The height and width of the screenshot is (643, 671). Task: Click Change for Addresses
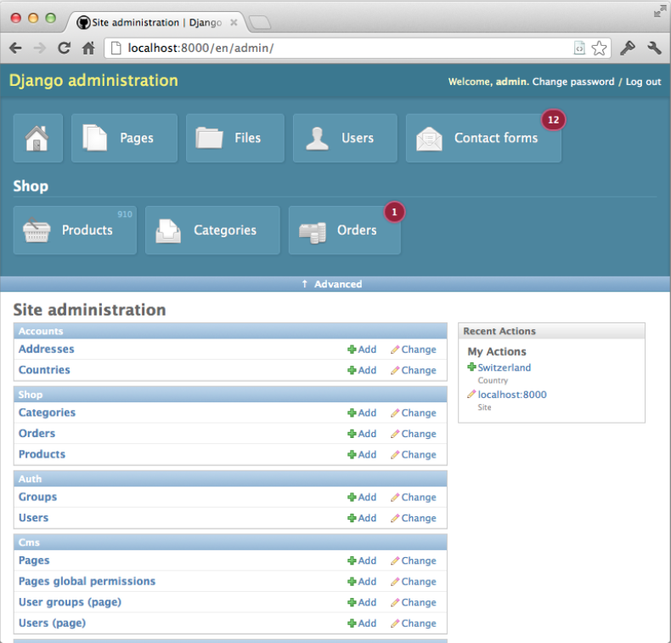[x=414, y=350]
